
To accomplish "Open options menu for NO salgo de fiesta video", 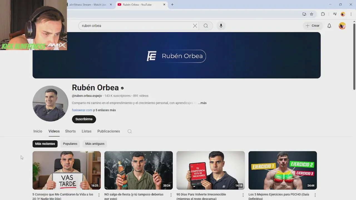I will tap(171, 195).
